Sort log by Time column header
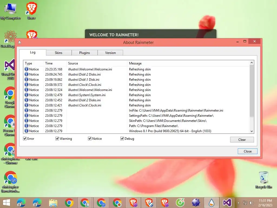This screenshot has height=208, width=277. coord(55,63)
